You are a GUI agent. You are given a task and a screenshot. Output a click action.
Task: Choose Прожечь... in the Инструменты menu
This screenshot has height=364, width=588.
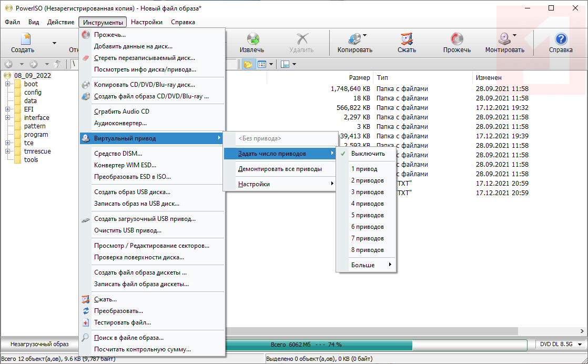point(152,35)
